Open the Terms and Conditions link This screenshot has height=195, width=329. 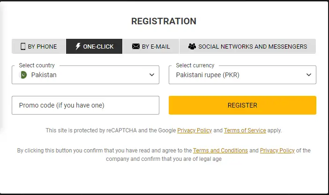click(220, 151)
